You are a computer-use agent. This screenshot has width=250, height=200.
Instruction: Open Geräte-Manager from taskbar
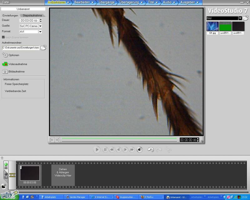pyautogui.click(x=76, y=197)
